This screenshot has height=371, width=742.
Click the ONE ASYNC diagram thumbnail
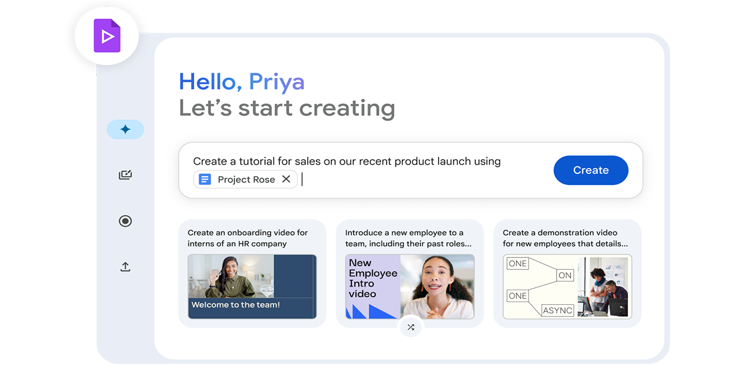[567, 287]
